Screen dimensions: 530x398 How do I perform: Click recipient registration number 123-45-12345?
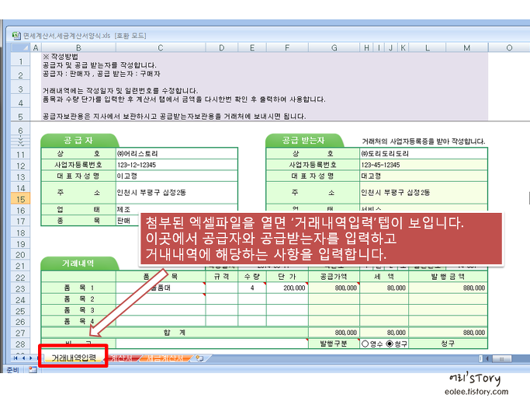[x=424, y=165]
